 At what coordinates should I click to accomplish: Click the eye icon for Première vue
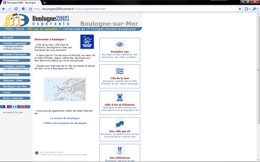[120, 44]
